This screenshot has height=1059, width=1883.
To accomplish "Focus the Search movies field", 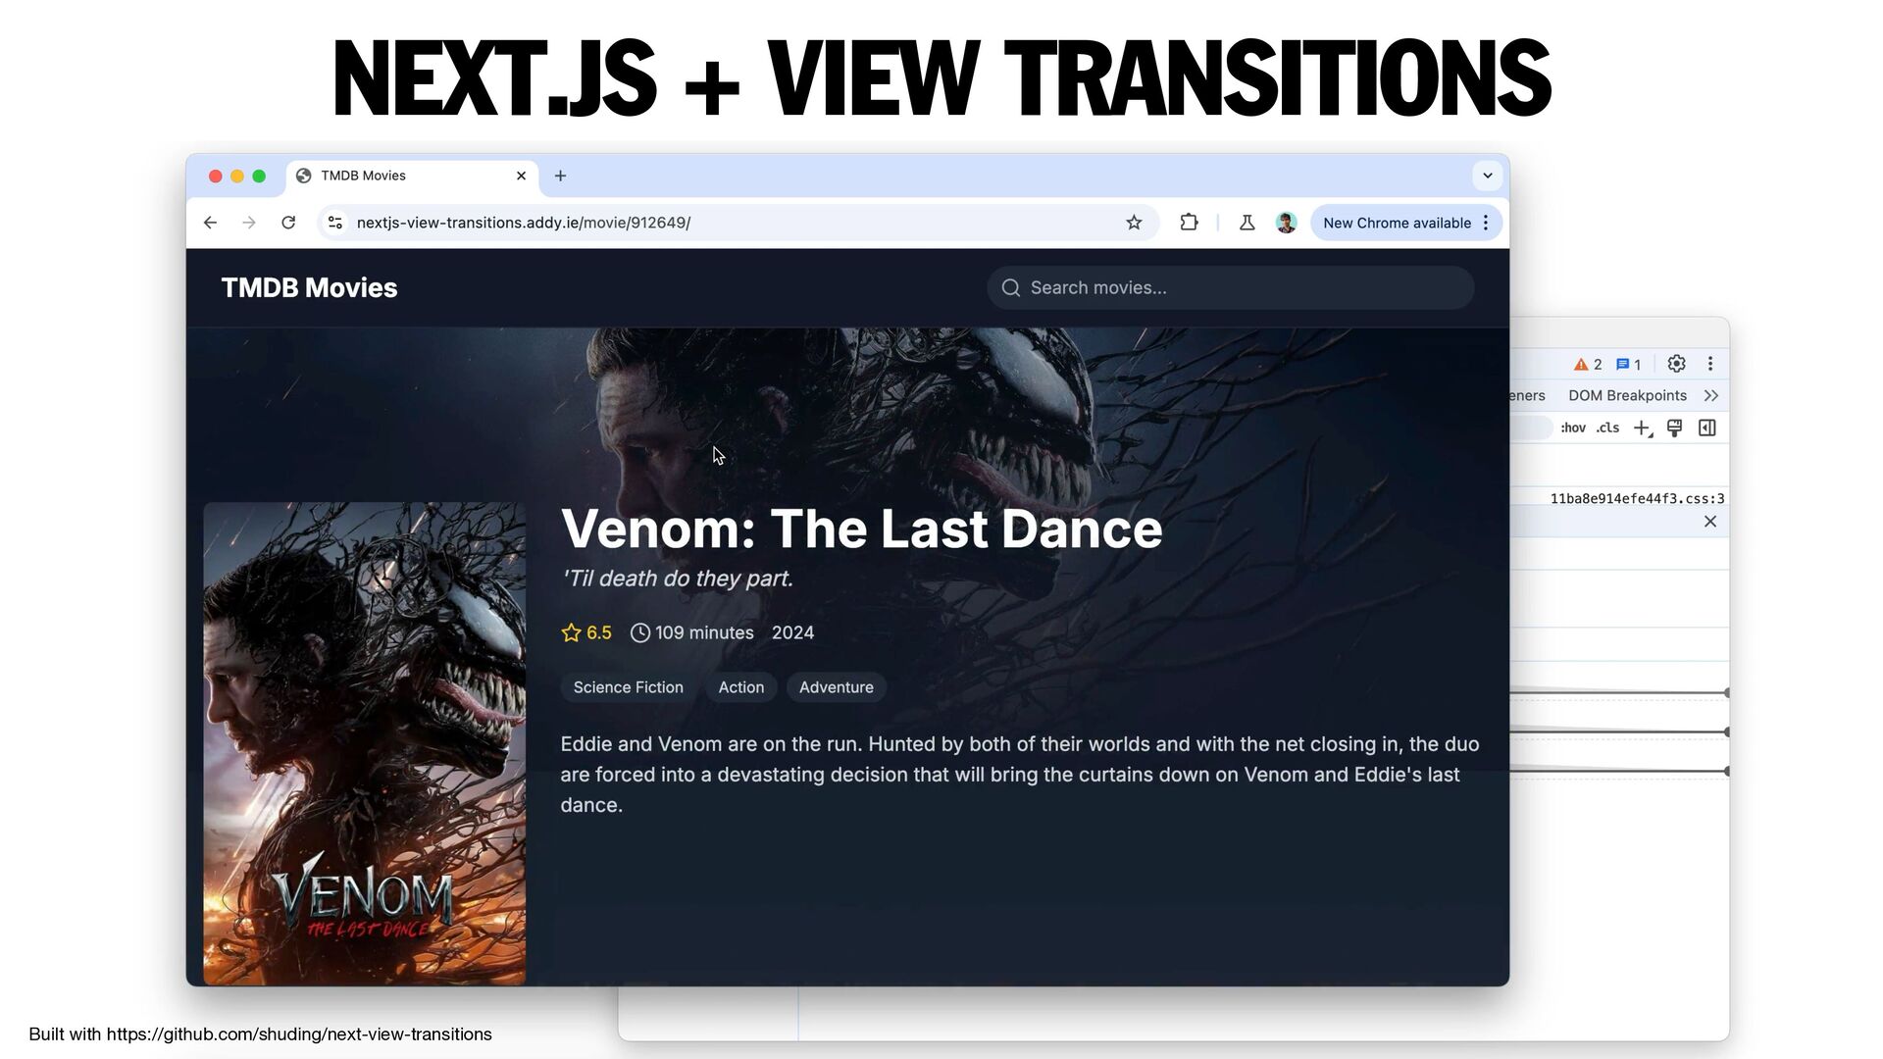I will point(1230,287).
